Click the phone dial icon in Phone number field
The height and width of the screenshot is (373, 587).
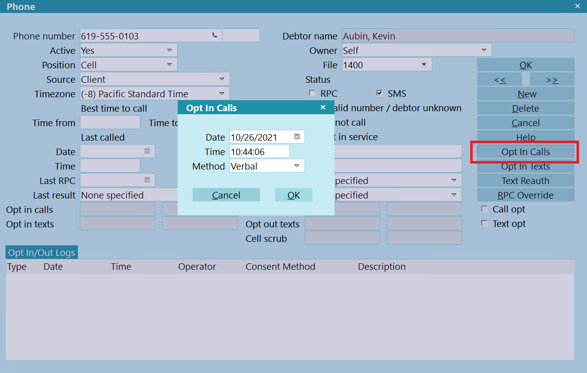click(215, 35)
